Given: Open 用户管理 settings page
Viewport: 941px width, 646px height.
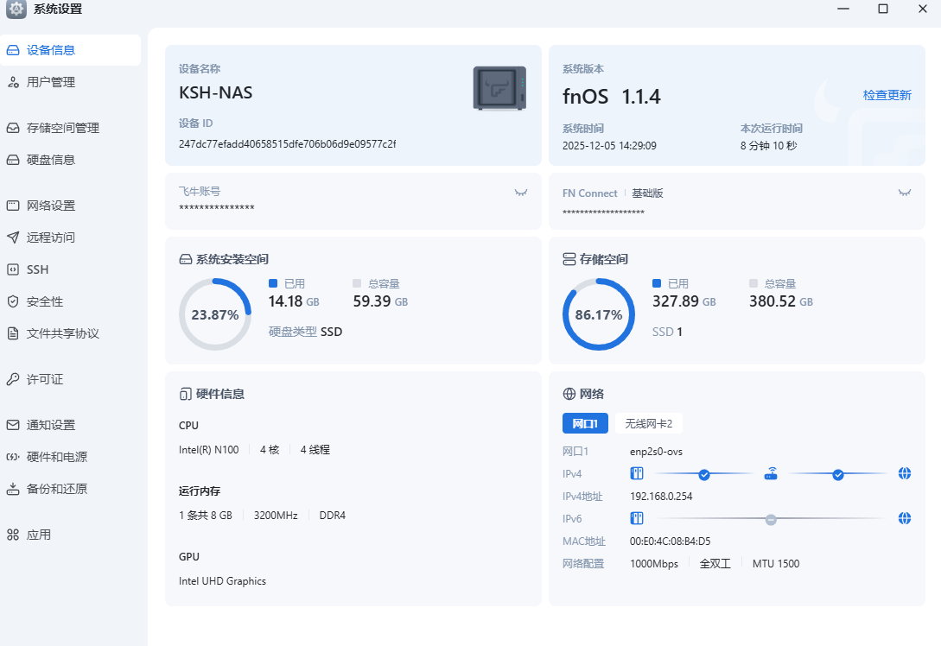Looking at the screenshot, I should tap(51, 82).
